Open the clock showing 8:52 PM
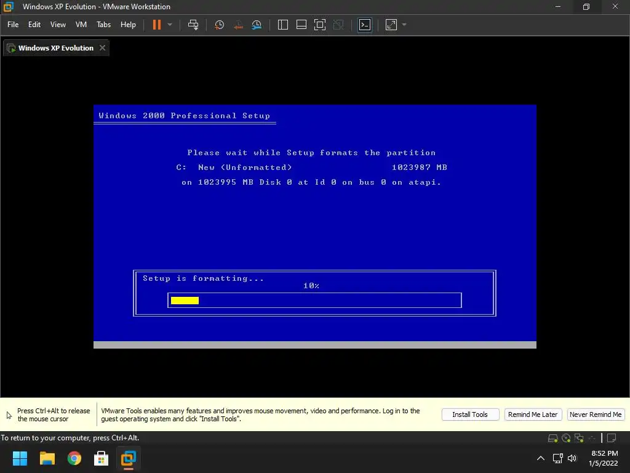Image resolution: width=630 pixels, height=473 pixels. [604, 458]
